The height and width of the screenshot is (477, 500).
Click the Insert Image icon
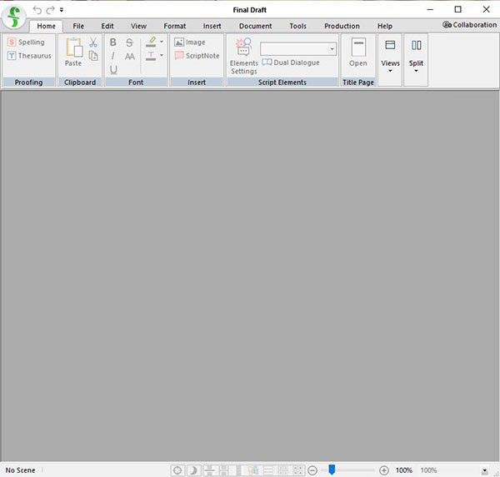pos(190,43)
